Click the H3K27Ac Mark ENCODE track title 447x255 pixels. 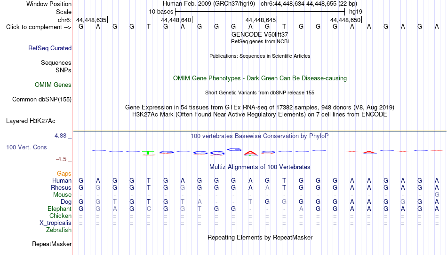(x=260, y=115)
